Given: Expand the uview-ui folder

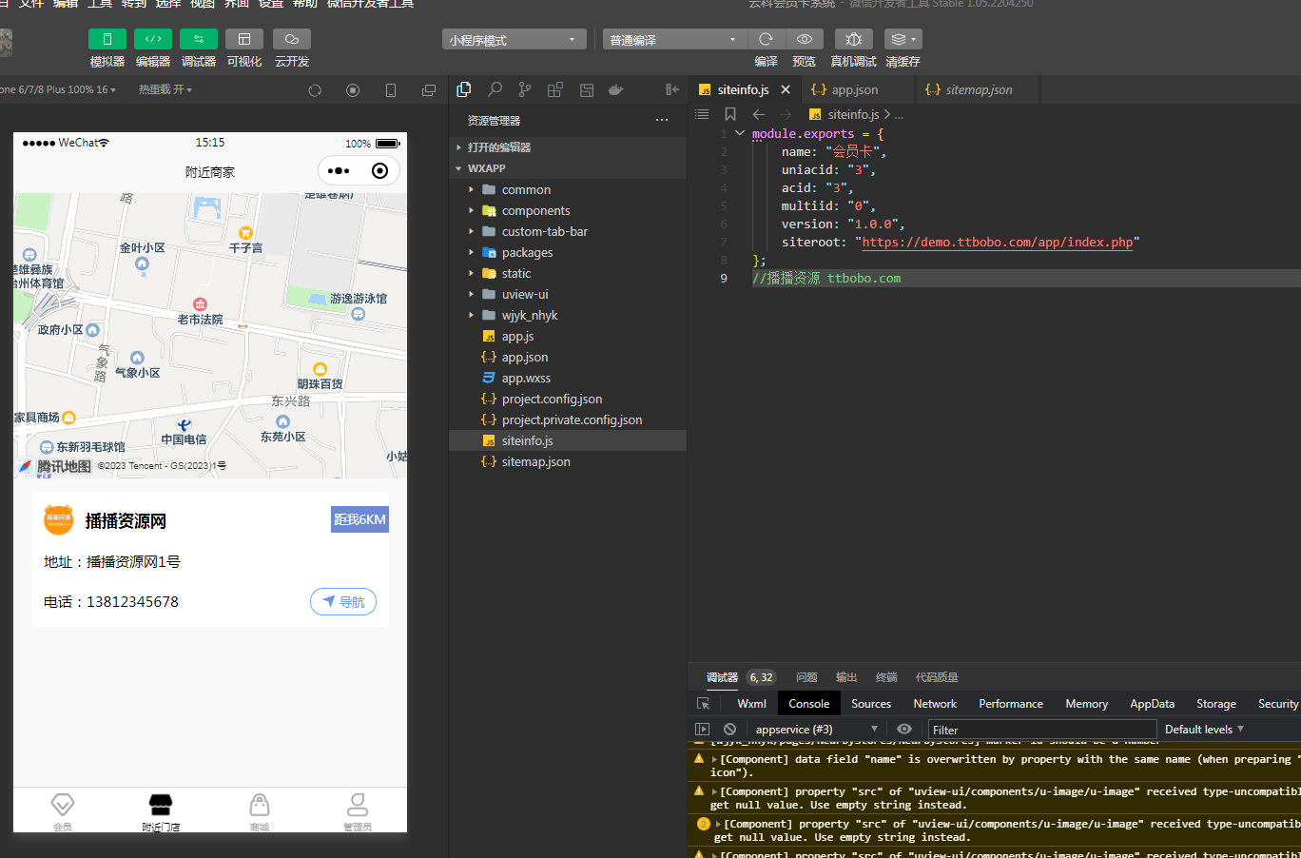Looking at the screenshot, I should click(568, 294).
